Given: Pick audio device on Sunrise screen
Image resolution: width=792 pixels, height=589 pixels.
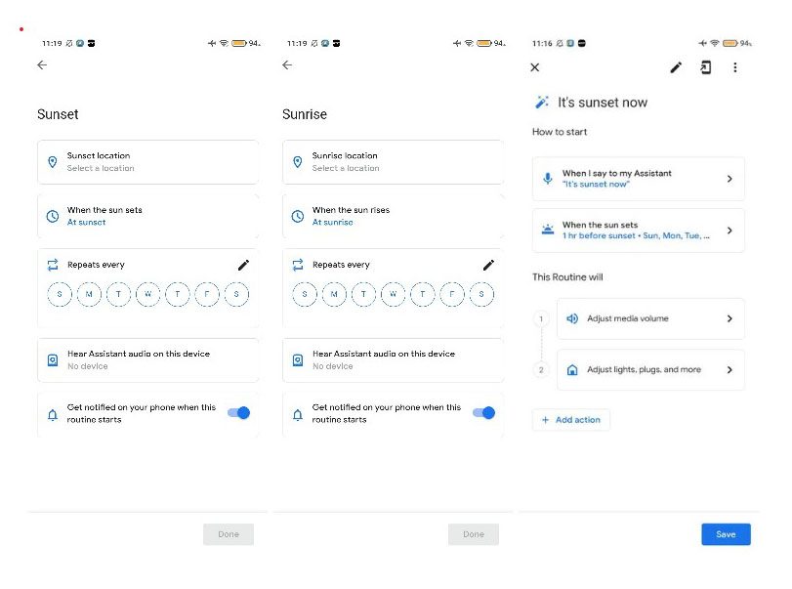Looking at the screenshot, I should pyautogui.click(x=393, y=360).
